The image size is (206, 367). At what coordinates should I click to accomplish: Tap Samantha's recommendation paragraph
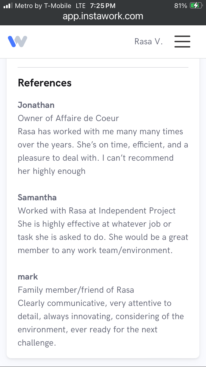[x=103, y=237]
